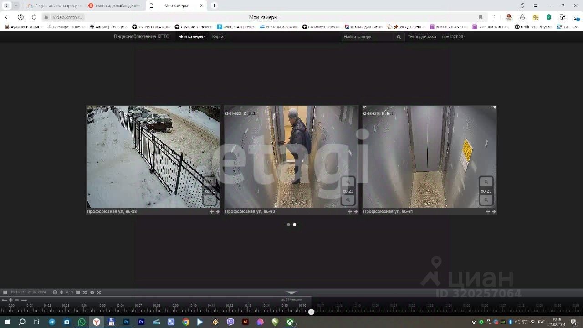Open the nov132606 user account dropdown

coord(454,36)
